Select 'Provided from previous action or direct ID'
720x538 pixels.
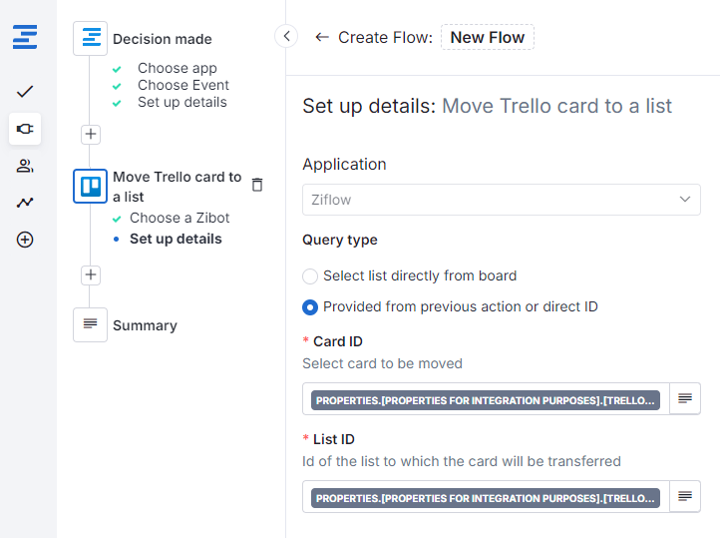point(311,307)
